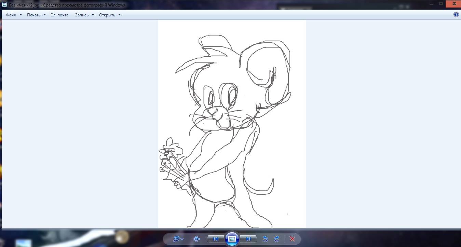Rotate the image counterclockwise
The image size is (461, 247).
(265, 239)
